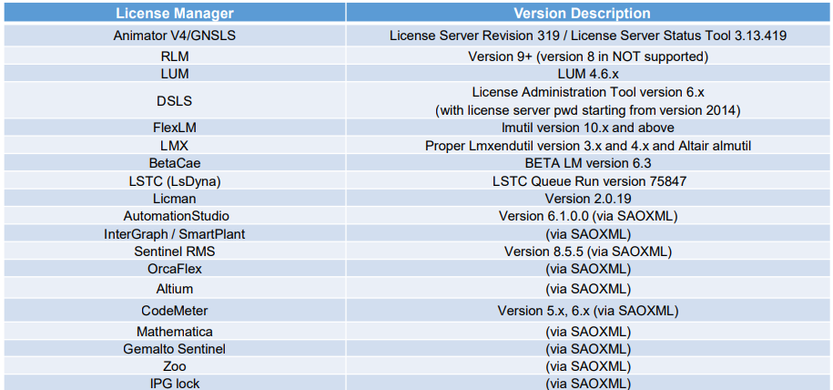The image size is (833, 390).
Task: Click the 'LUM 4.6.x' version cell
Action: coord(589,74)
